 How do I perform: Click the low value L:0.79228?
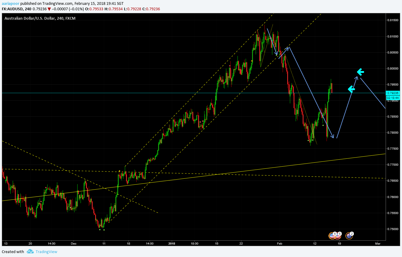(133, 9)
